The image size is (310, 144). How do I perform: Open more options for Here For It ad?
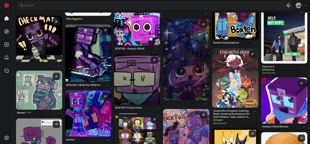(x=304, y=67)
